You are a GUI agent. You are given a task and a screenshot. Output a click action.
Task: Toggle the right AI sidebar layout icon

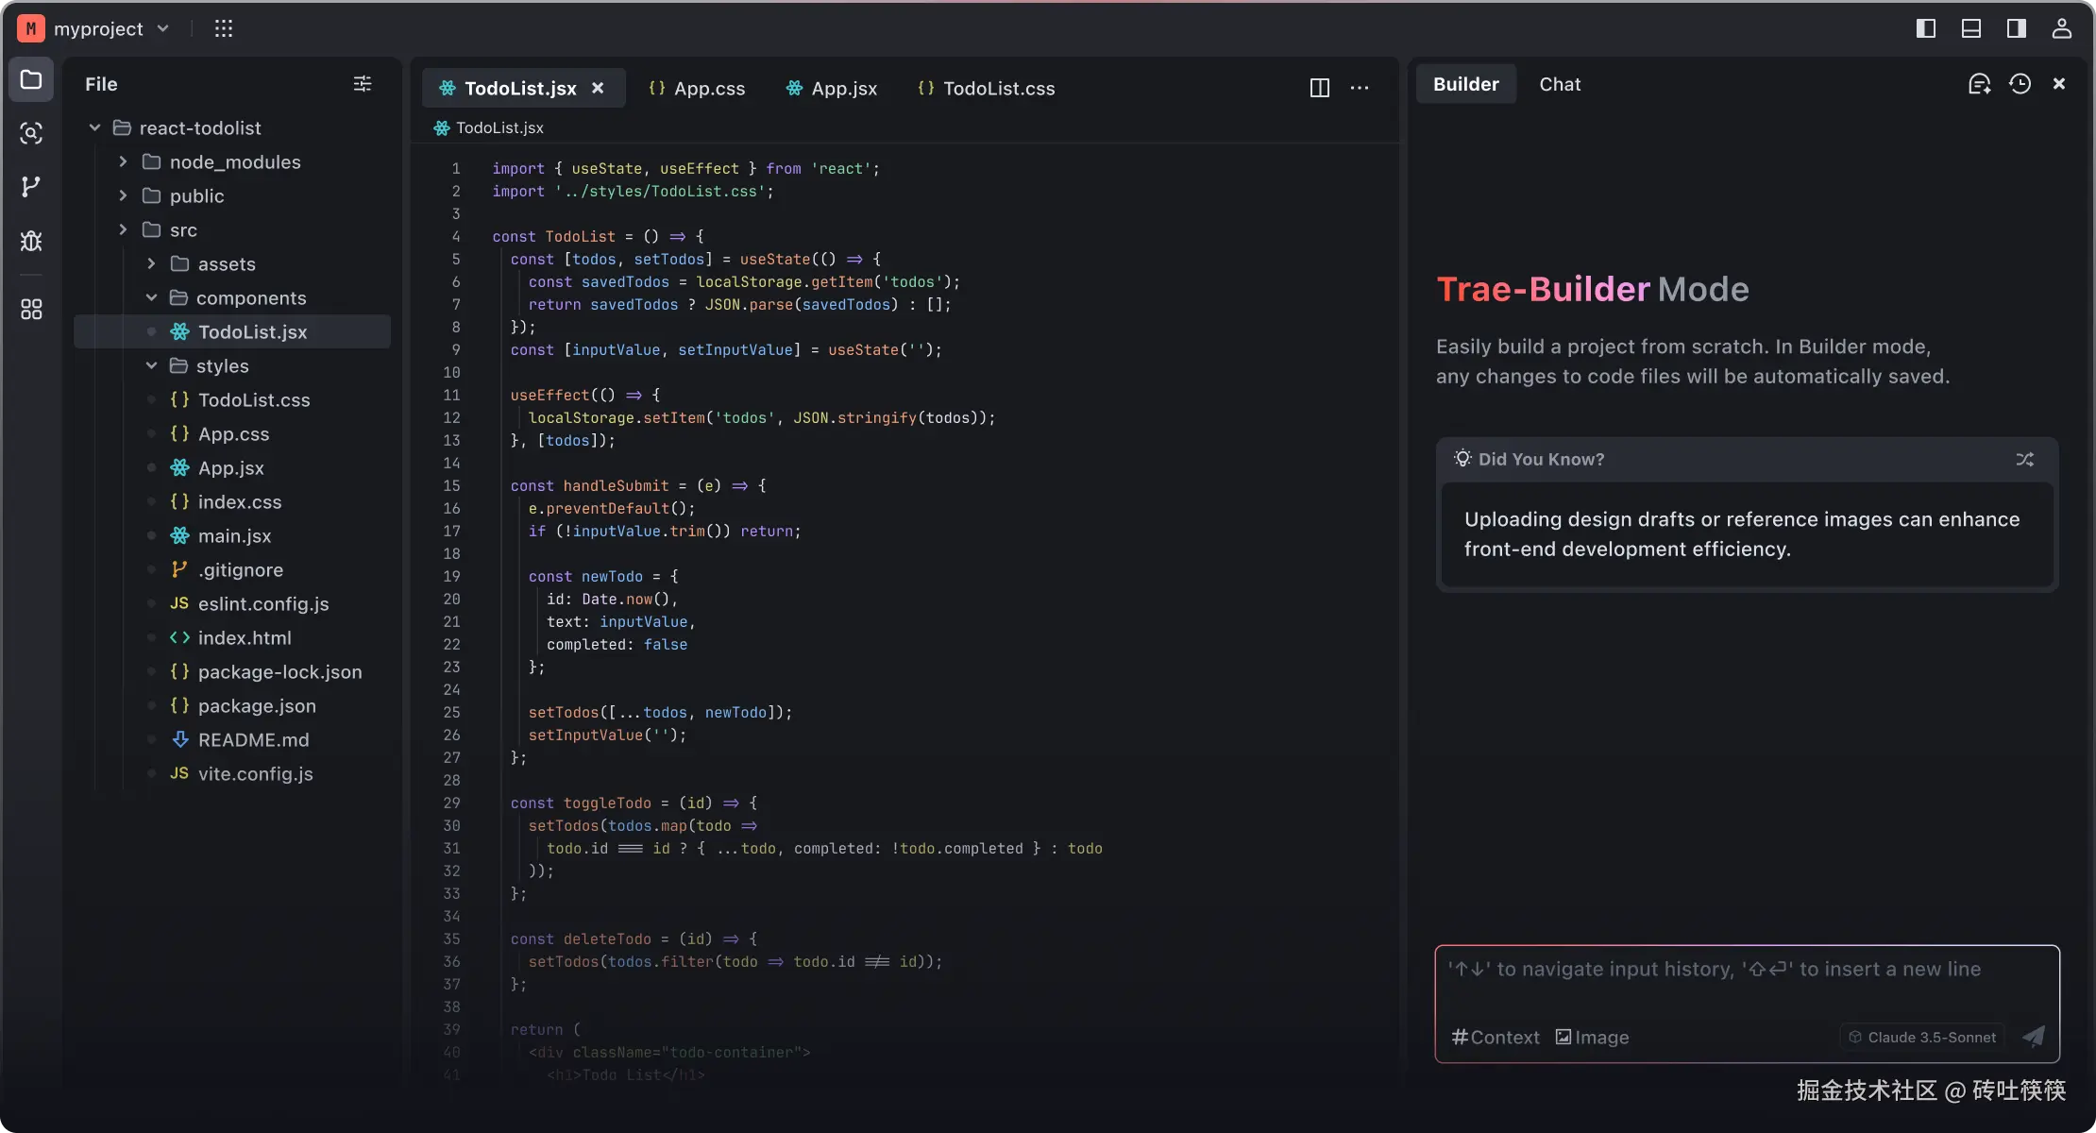coord(2017,28)
